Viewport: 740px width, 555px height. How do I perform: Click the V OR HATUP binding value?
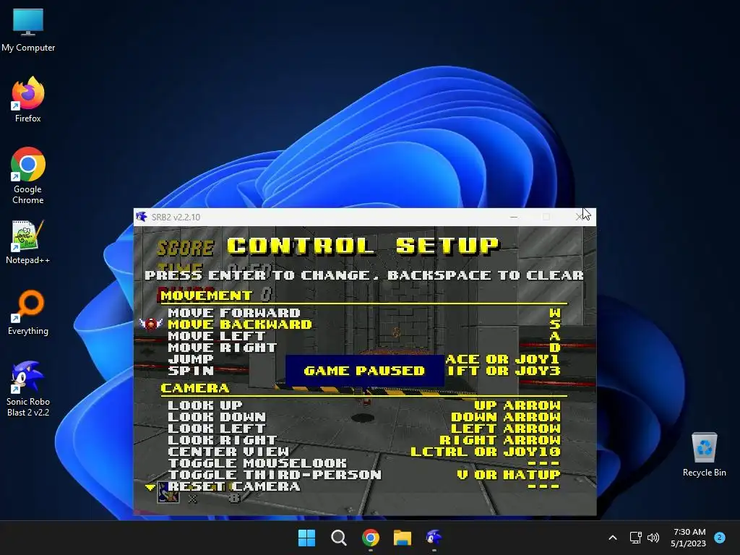(508, 475)
